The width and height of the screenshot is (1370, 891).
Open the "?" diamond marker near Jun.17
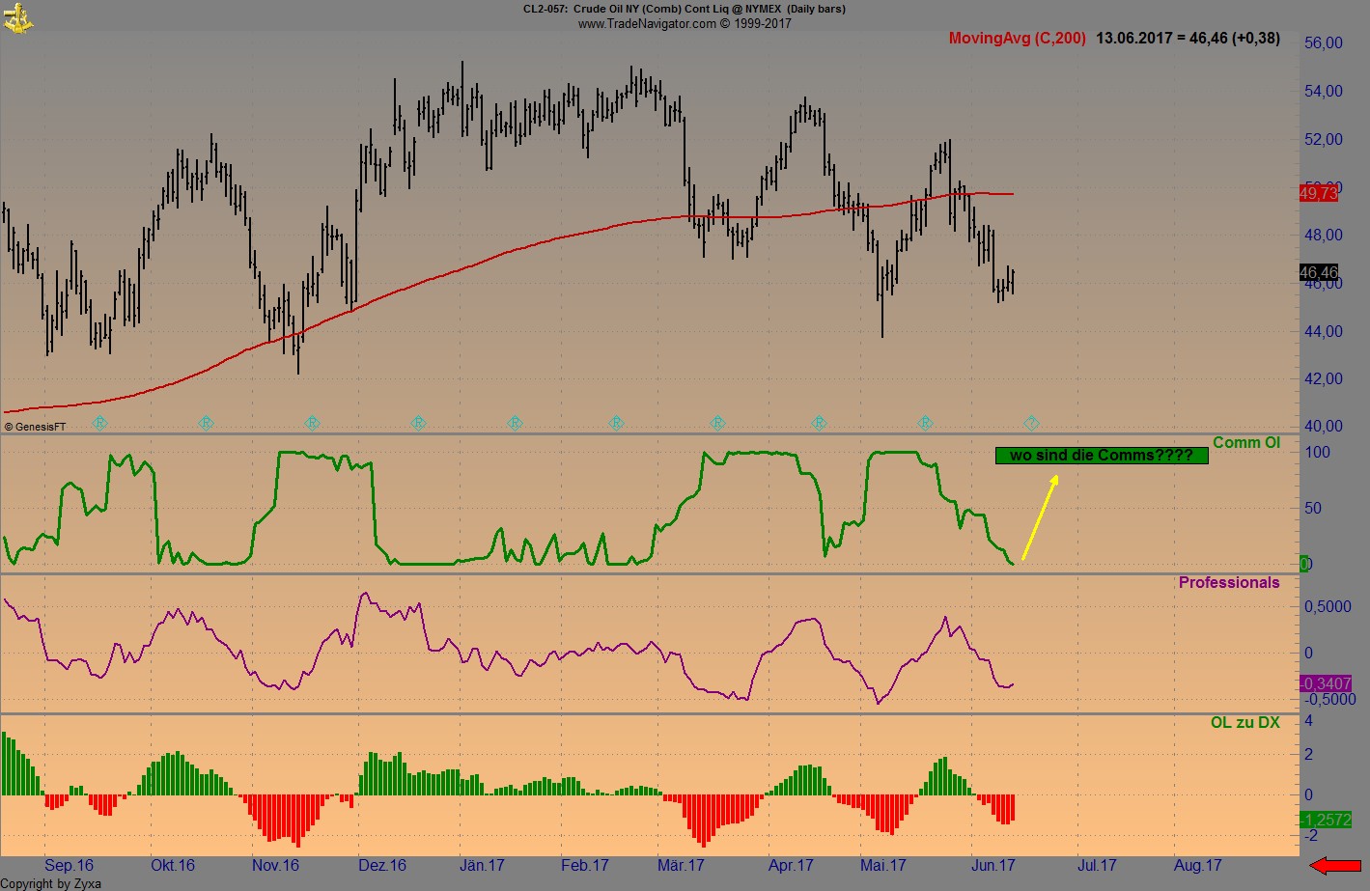[1031, 423]
